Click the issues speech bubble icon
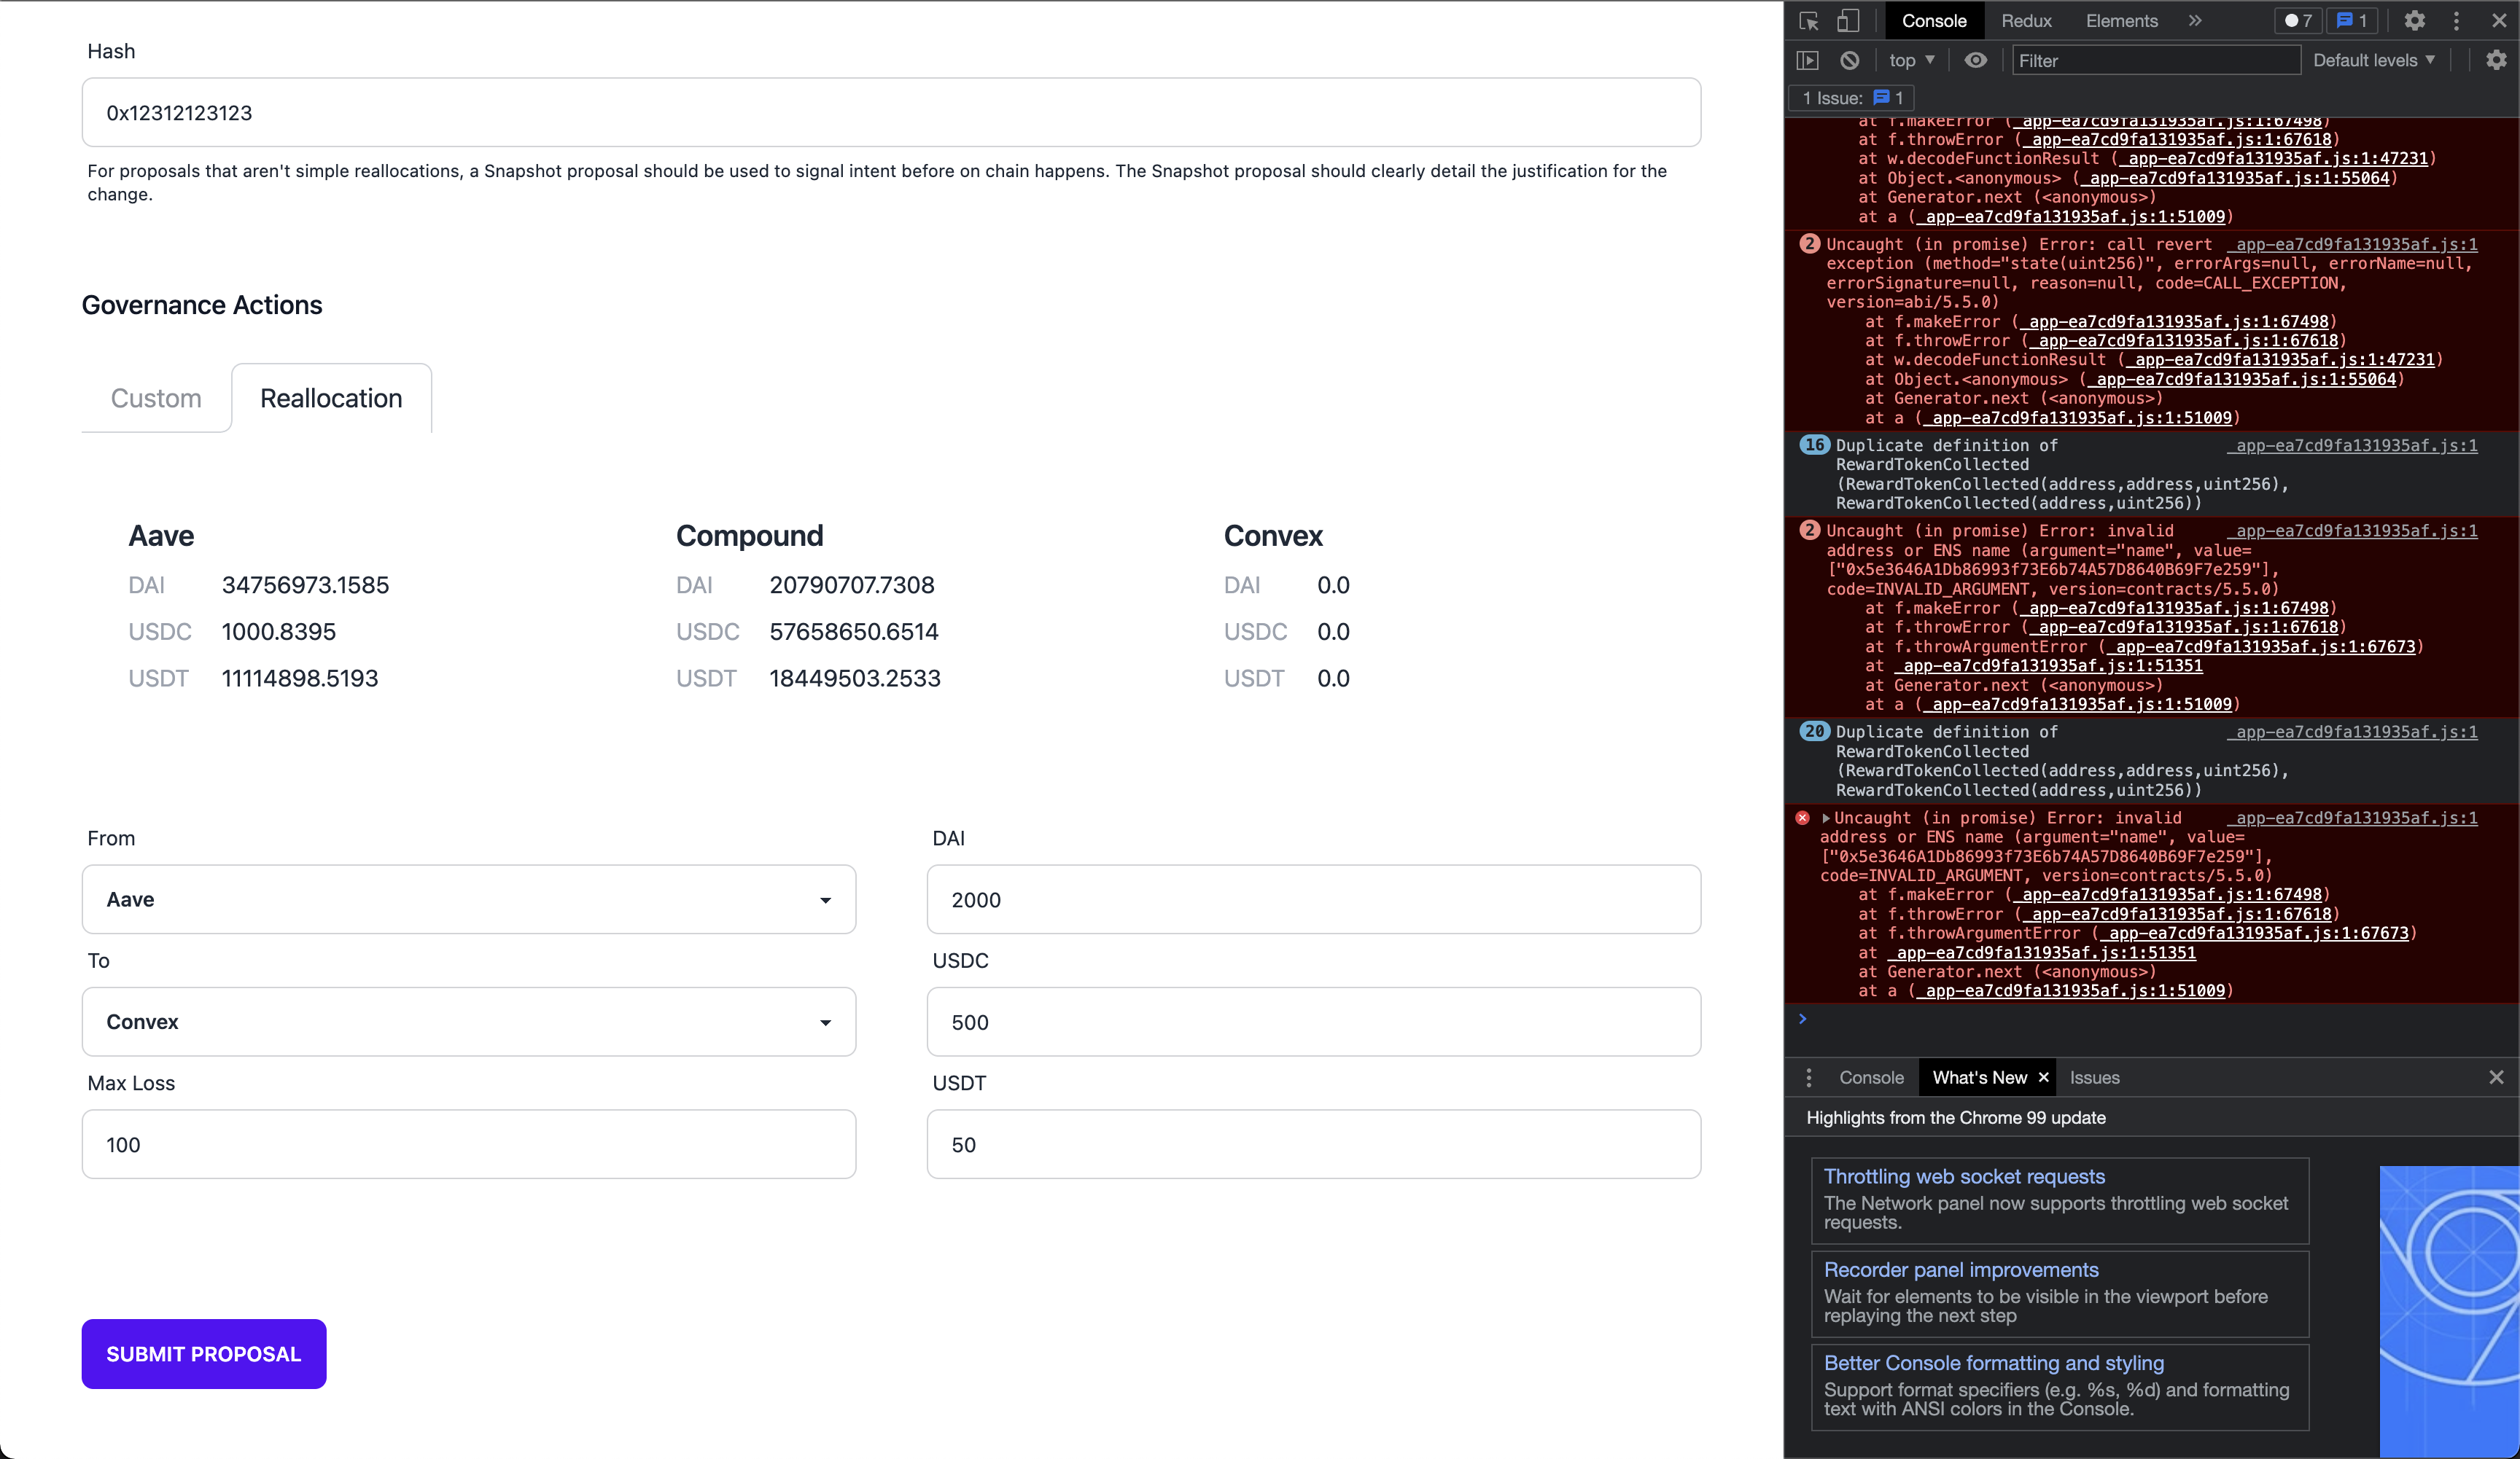2520x1459 pixels. tap(2352, 20)
